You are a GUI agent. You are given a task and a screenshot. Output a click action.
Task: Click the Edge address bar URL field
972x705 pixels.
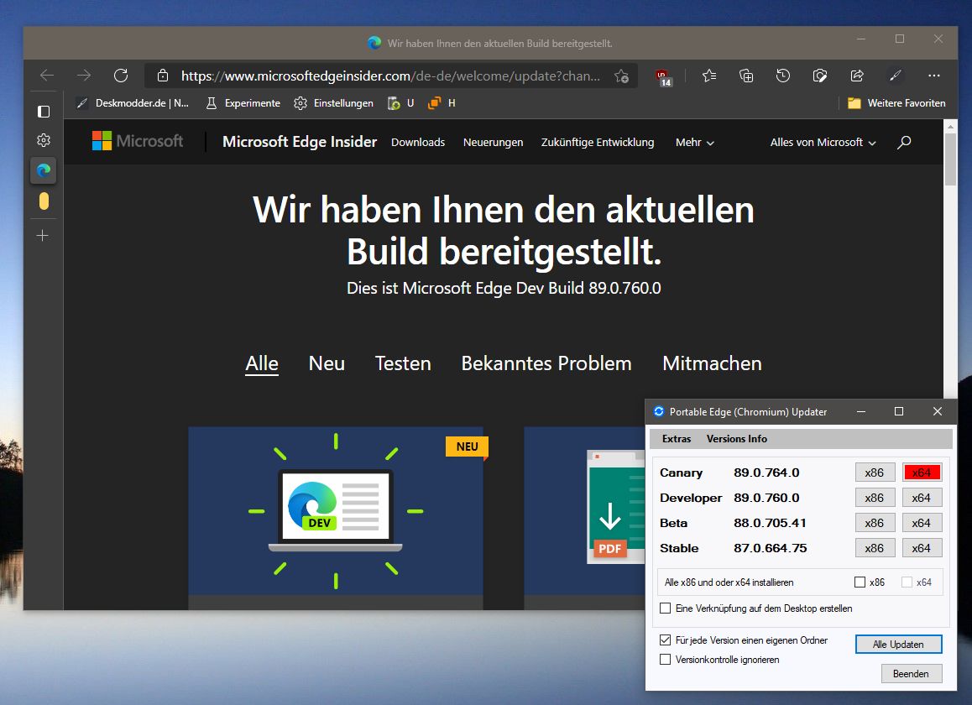click(x=390, y=76)
